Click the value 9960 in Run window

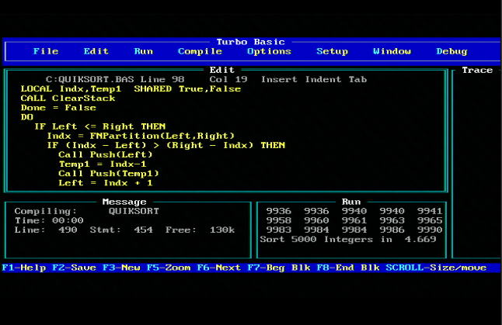tap(316, 220)
